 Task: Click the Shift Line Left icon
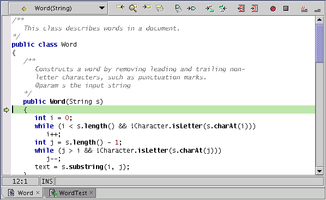coord(242,9)
